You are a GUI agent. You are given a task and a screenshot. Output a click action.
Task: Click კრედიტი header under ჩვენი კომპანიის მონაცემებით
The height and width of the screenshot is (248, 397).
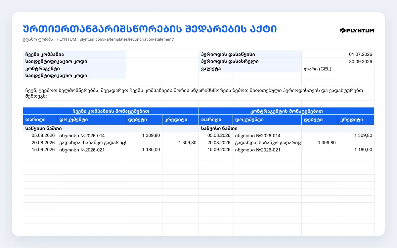click(180, 120)
